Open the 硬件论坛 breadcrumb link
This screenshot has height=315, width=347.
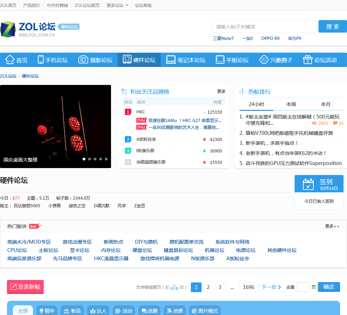pos(30,76)
